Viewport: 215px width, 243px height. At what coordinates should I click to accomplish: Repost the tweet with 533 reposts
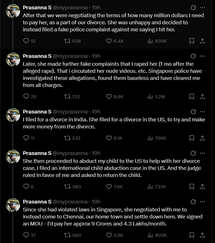coord(68,138)
